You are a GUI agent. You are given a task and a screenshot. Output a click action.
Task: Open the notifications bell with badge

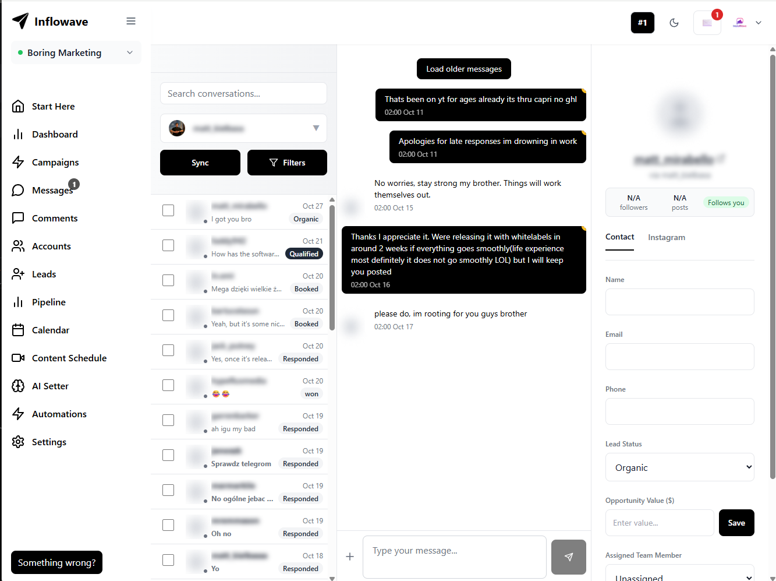pyautogui.click(x=707, y=23)
